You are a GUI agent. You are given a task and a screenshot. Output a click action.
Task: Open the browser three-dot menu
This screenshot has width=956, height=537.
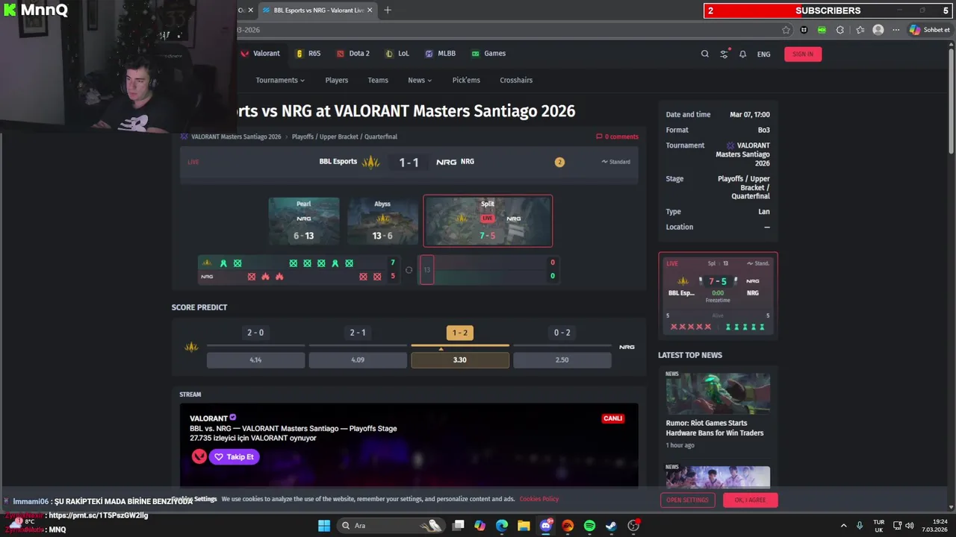[x=896, y=30]
